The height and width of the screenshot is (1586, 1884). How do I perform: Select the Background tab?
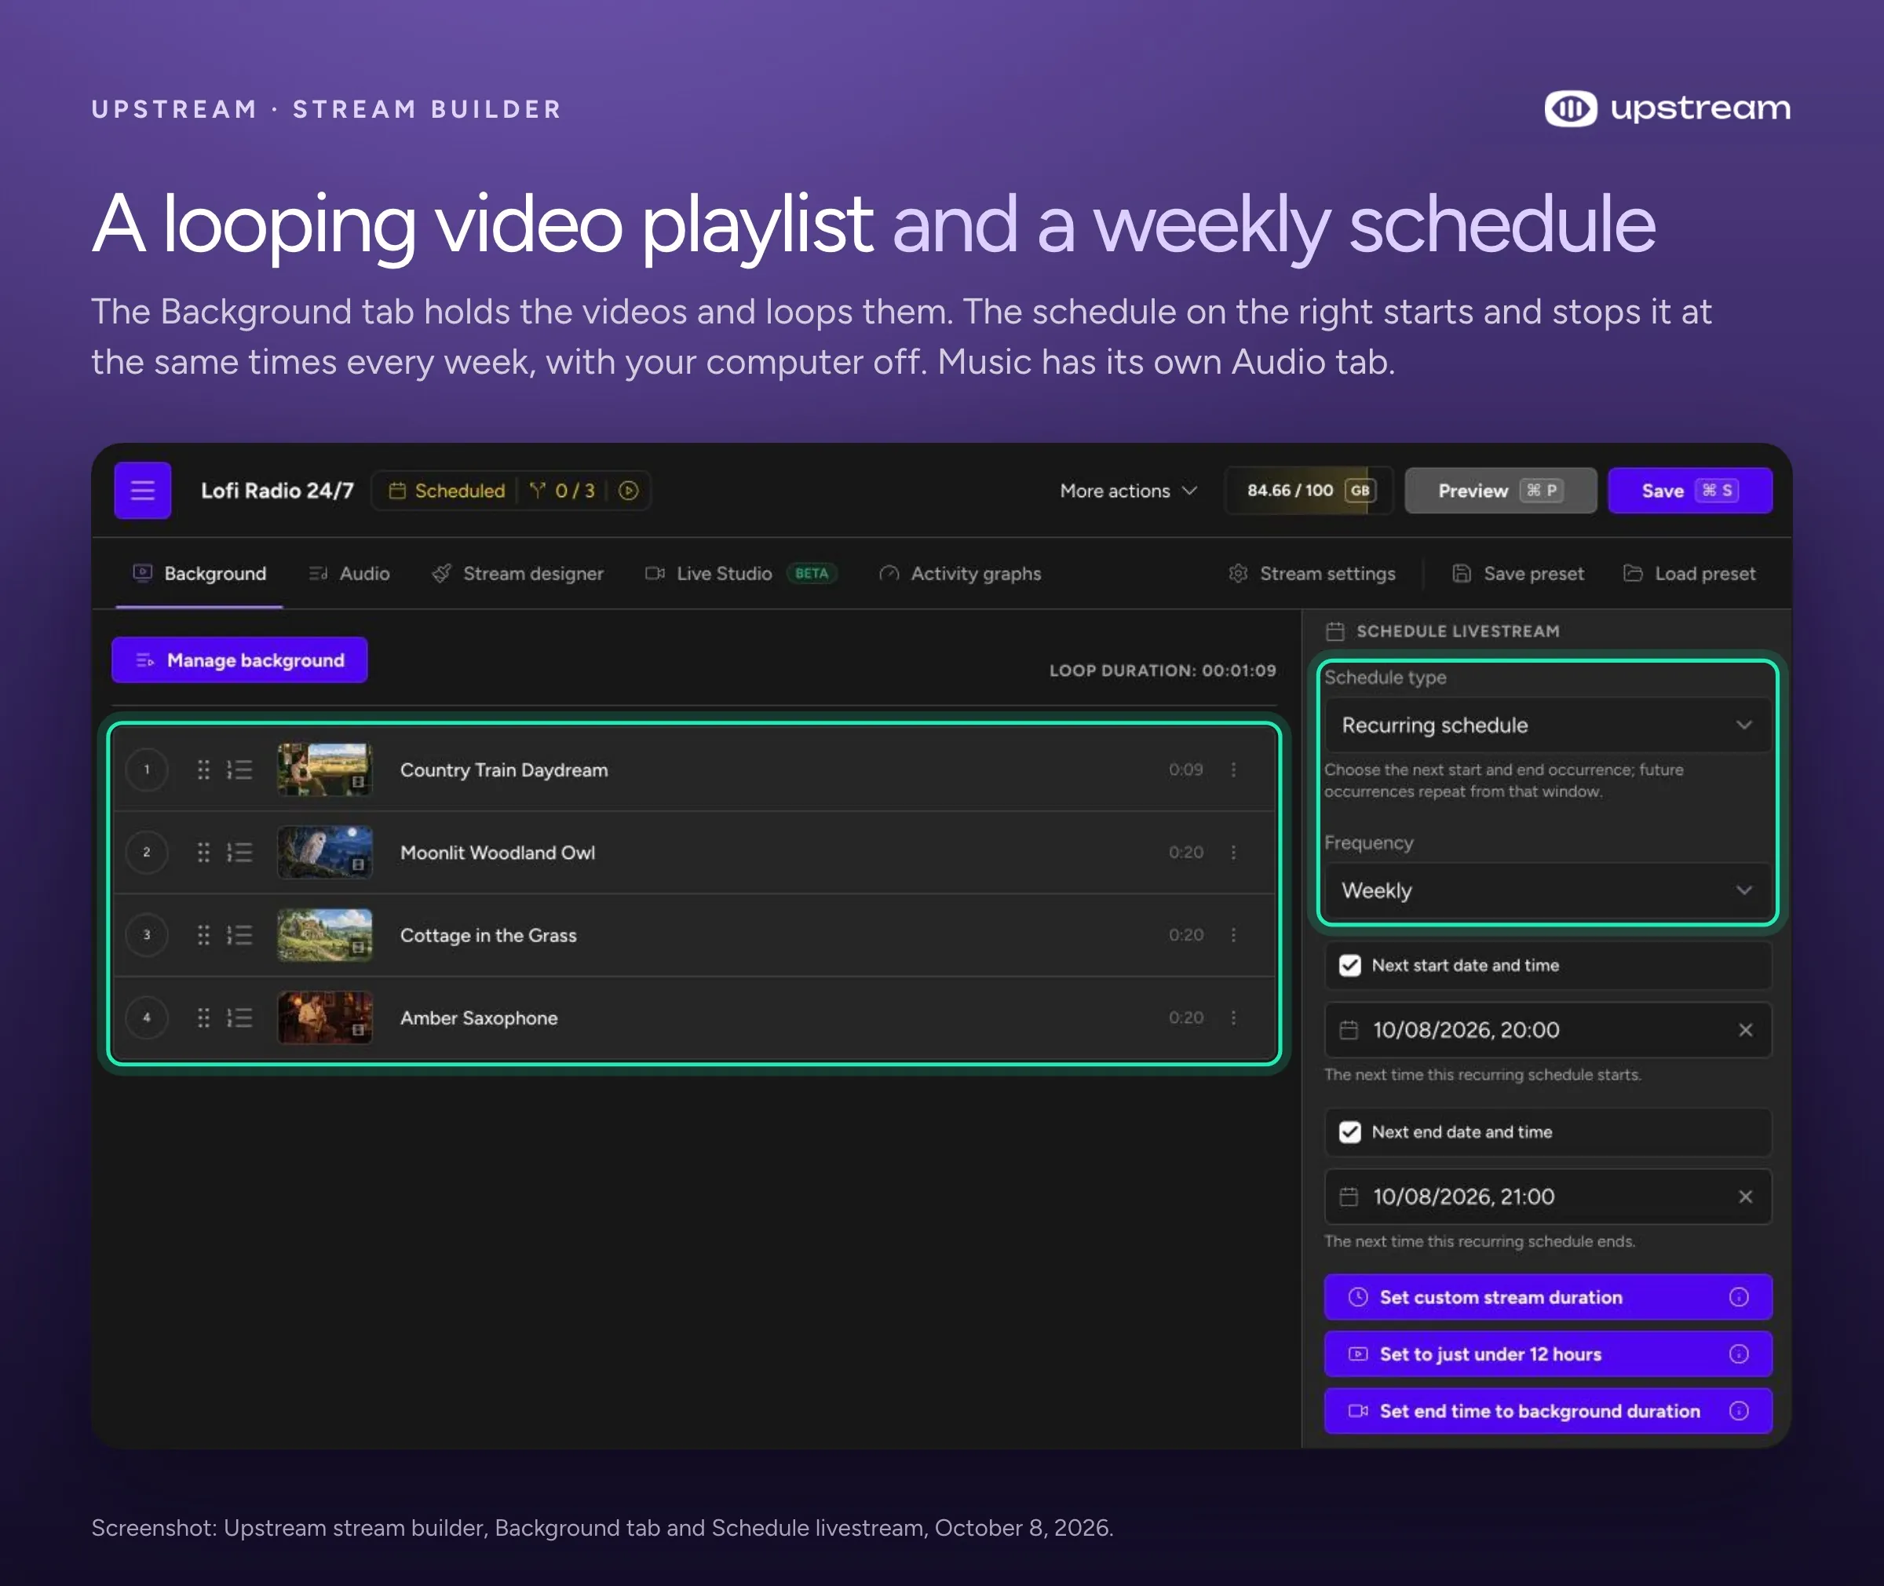tap(199, 574)
